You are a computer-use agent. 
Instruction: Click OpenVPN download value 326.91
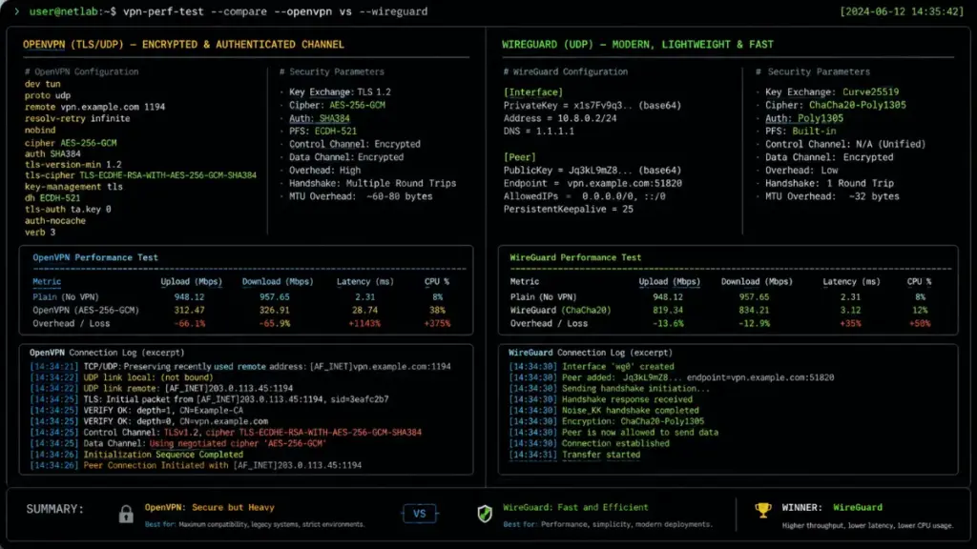274,310
